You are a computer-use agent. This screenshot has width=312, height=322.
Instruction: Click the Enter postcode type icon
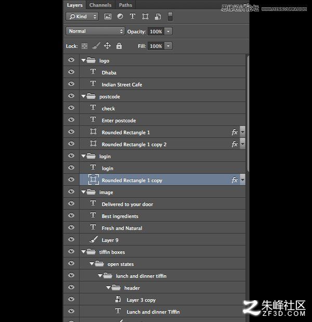point(93,119)
